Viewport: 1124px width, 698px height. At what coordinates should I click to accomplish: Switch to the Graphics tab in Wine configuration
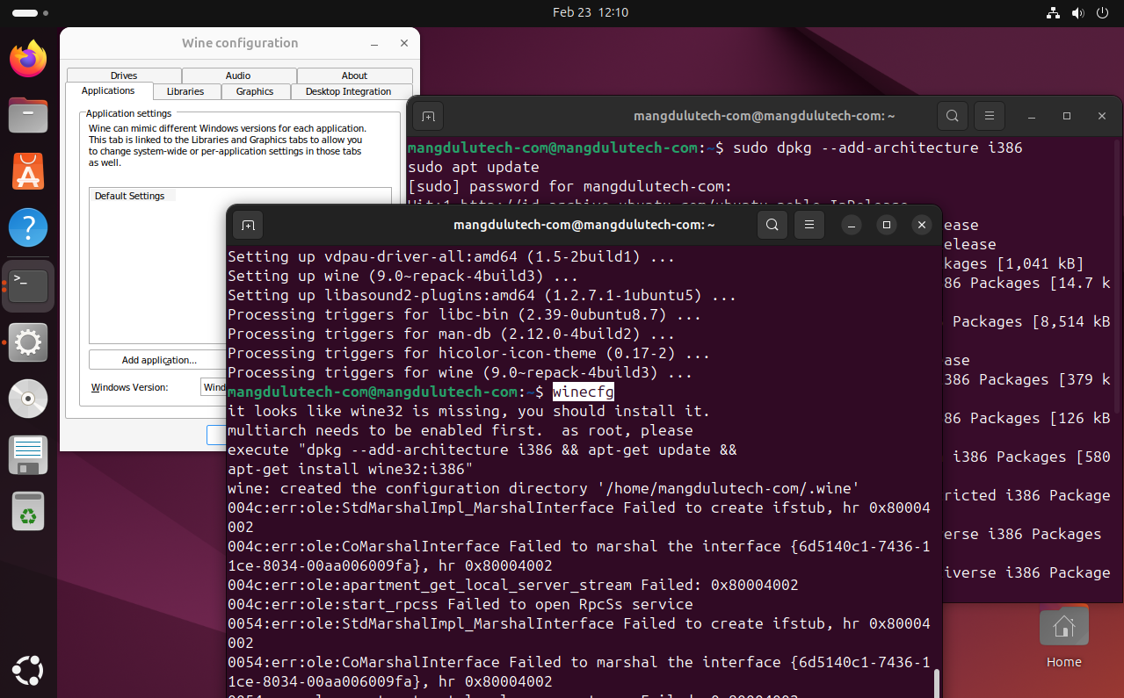[x=254, y=91]
